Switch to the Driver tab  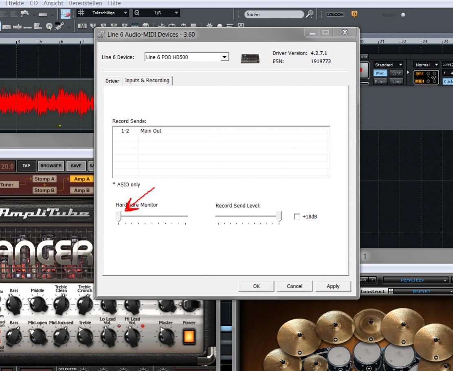(x=112, y=81)
